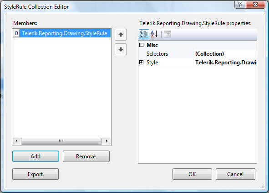Remove the selected StyleRule member
The width and height of the screenshot is (269, 193).
[x=86, y=156]
